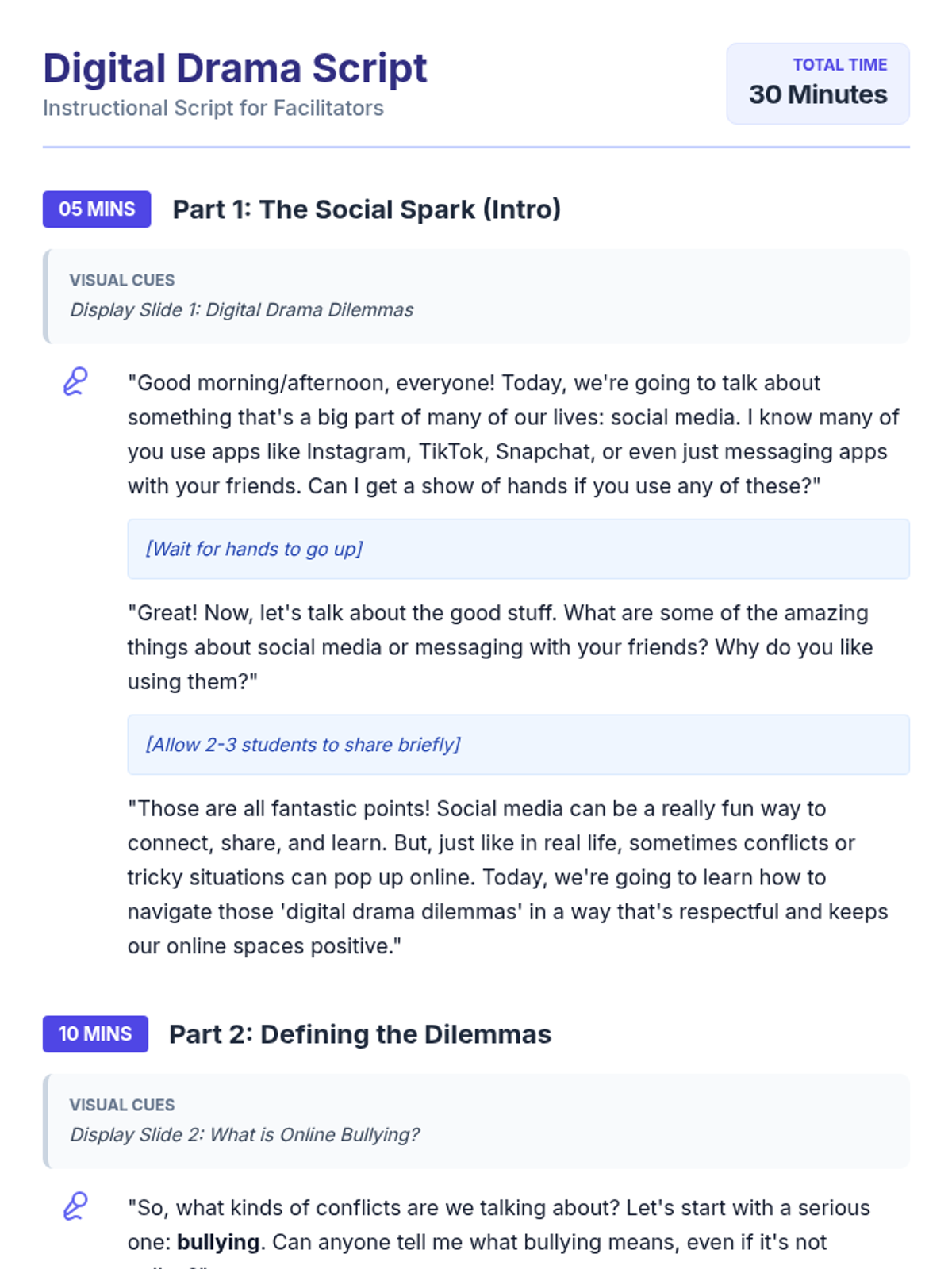Screen dimensions: 952x1269
Task: Click the bold word bullying
Action: pyautogui.click(x=218, y=1242)
